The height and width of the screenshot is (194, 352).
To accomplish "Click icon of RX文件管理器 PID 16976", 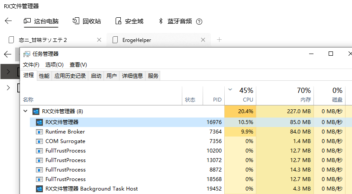I will coord(39,122).
